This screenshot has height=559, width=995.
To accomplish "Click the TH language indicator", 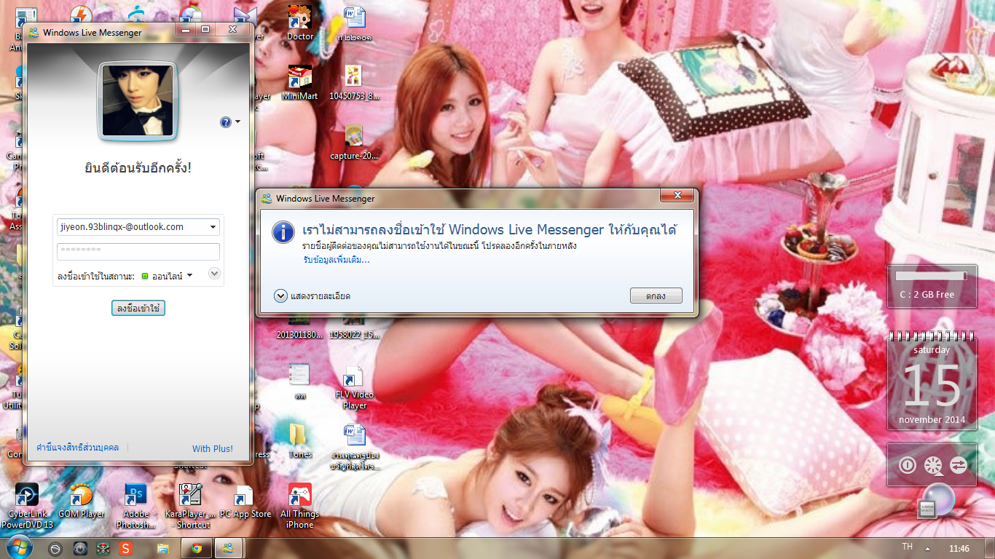I will (x=907, y=547).
